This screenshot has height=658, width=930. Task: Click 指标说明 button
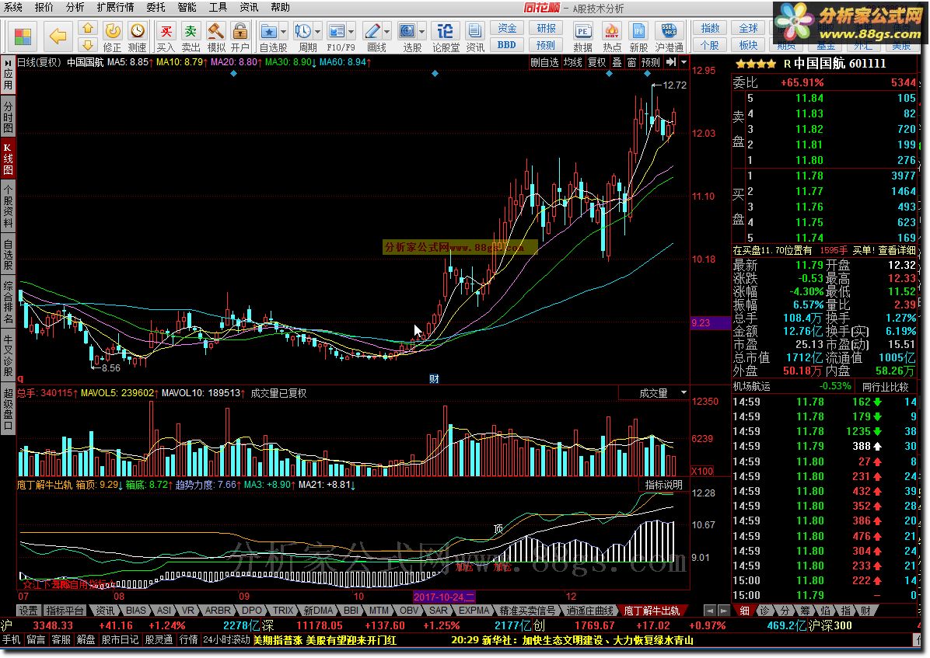(664, 485)
